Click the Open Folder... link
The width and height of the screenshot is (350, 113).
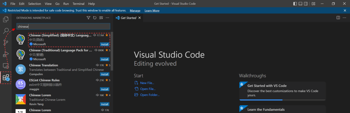[150, 95]
